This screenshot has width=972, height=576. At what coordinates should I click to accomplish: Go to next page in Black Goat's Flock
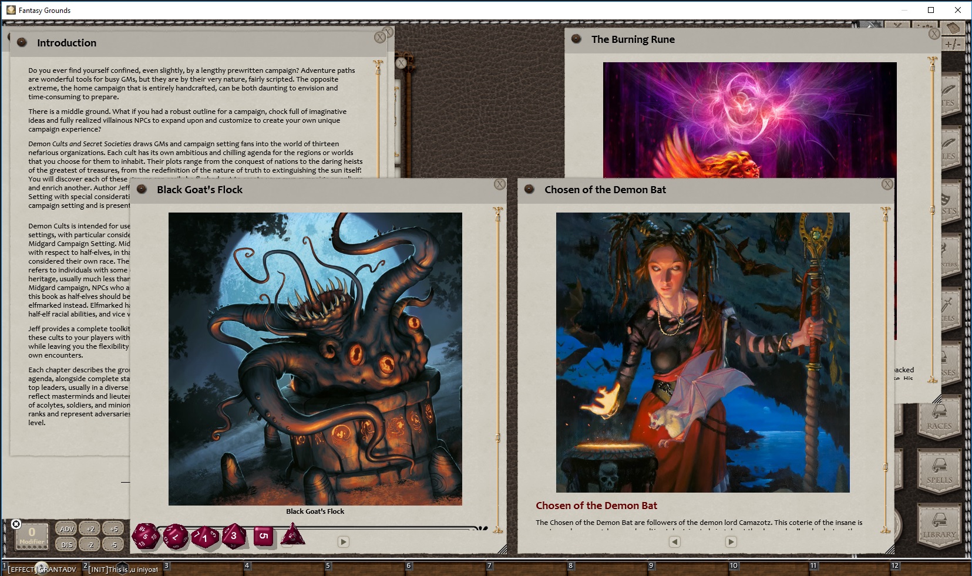point(344,542)
